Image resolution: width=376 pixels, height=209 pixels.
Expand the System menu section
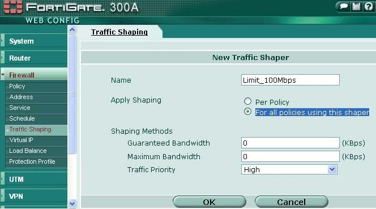point(34,41)
